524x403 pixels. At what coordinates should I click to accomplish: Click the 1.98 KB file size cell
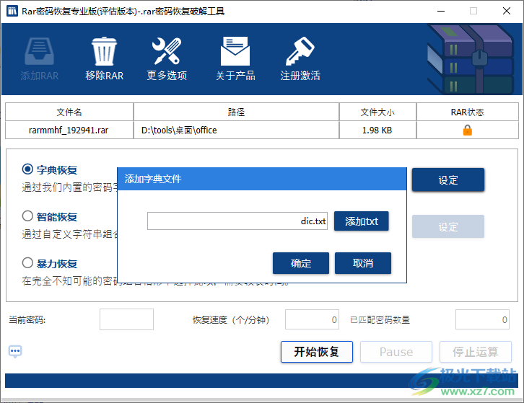(377, 130)
